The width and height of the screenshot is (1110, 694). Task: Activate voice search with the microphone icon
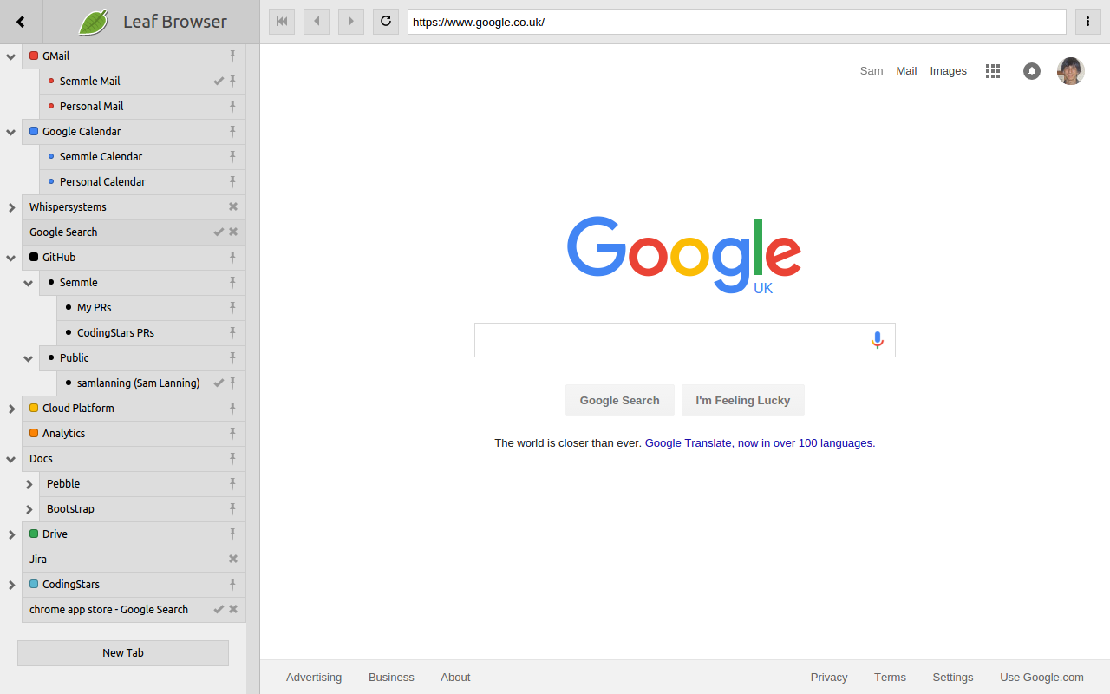pos(877,340)
